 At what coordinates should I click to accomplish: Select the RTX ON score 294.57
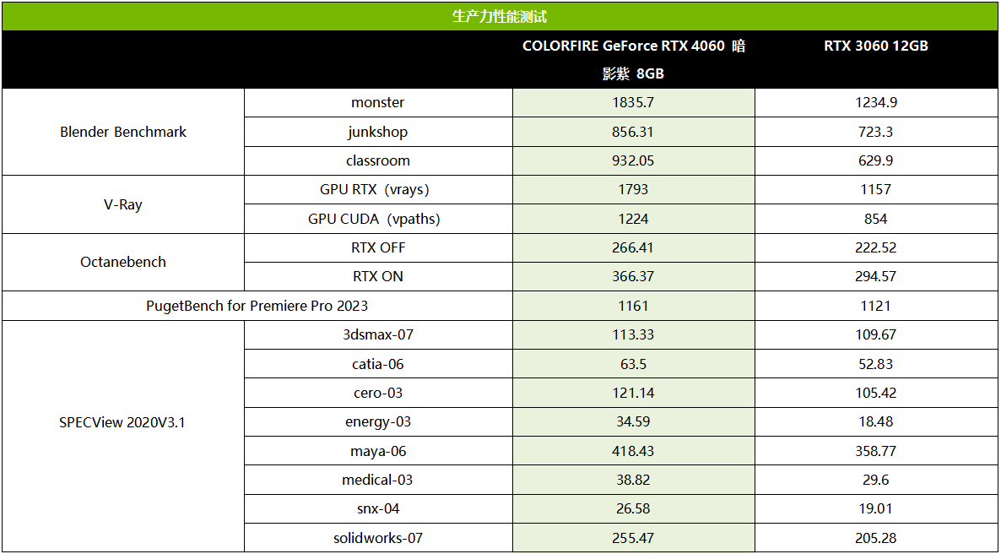pos(876,276)
